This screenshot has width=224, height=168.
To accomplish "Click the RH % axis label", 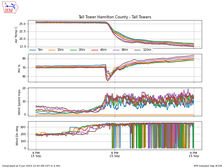I will tap(19, 68).
